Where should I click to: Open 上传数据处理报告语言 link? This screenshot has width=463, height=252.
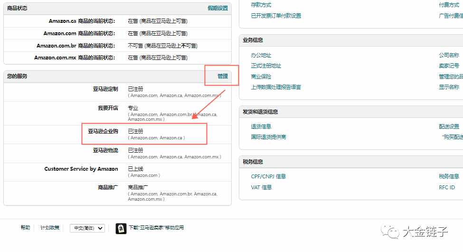point(276,87)
